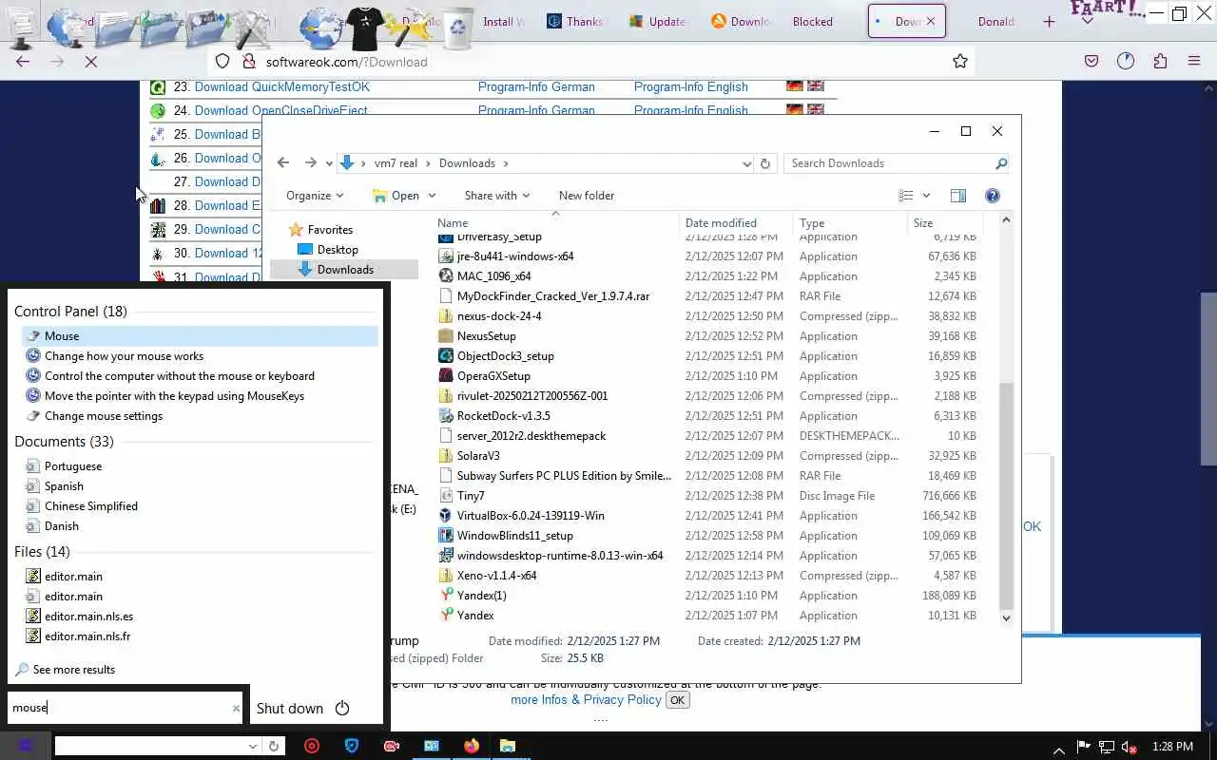Screen dimensions: 1217x760
Task: Expand the Explorer address bar history dropdown
Action: point(746,163)
